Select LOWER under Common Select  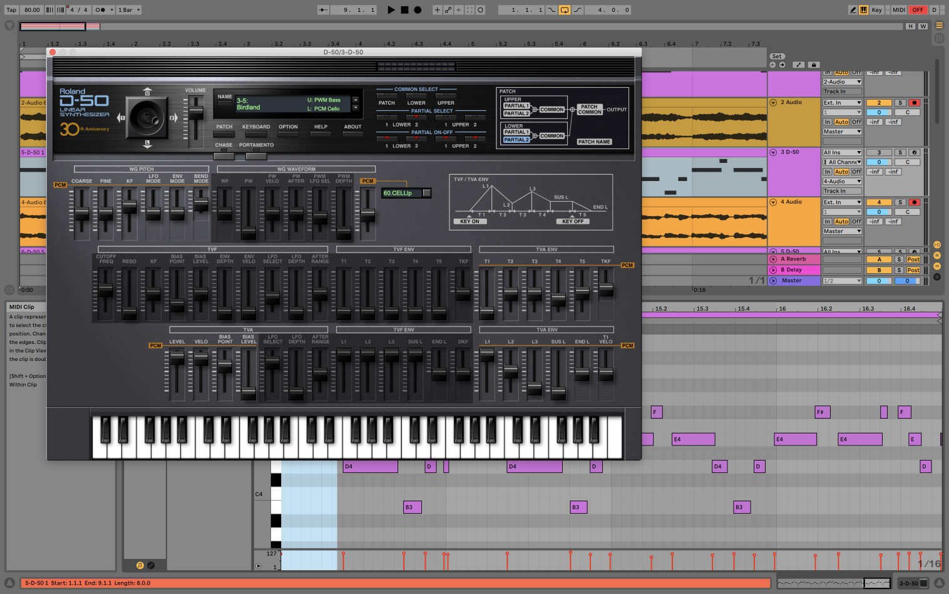coord(416,96)
